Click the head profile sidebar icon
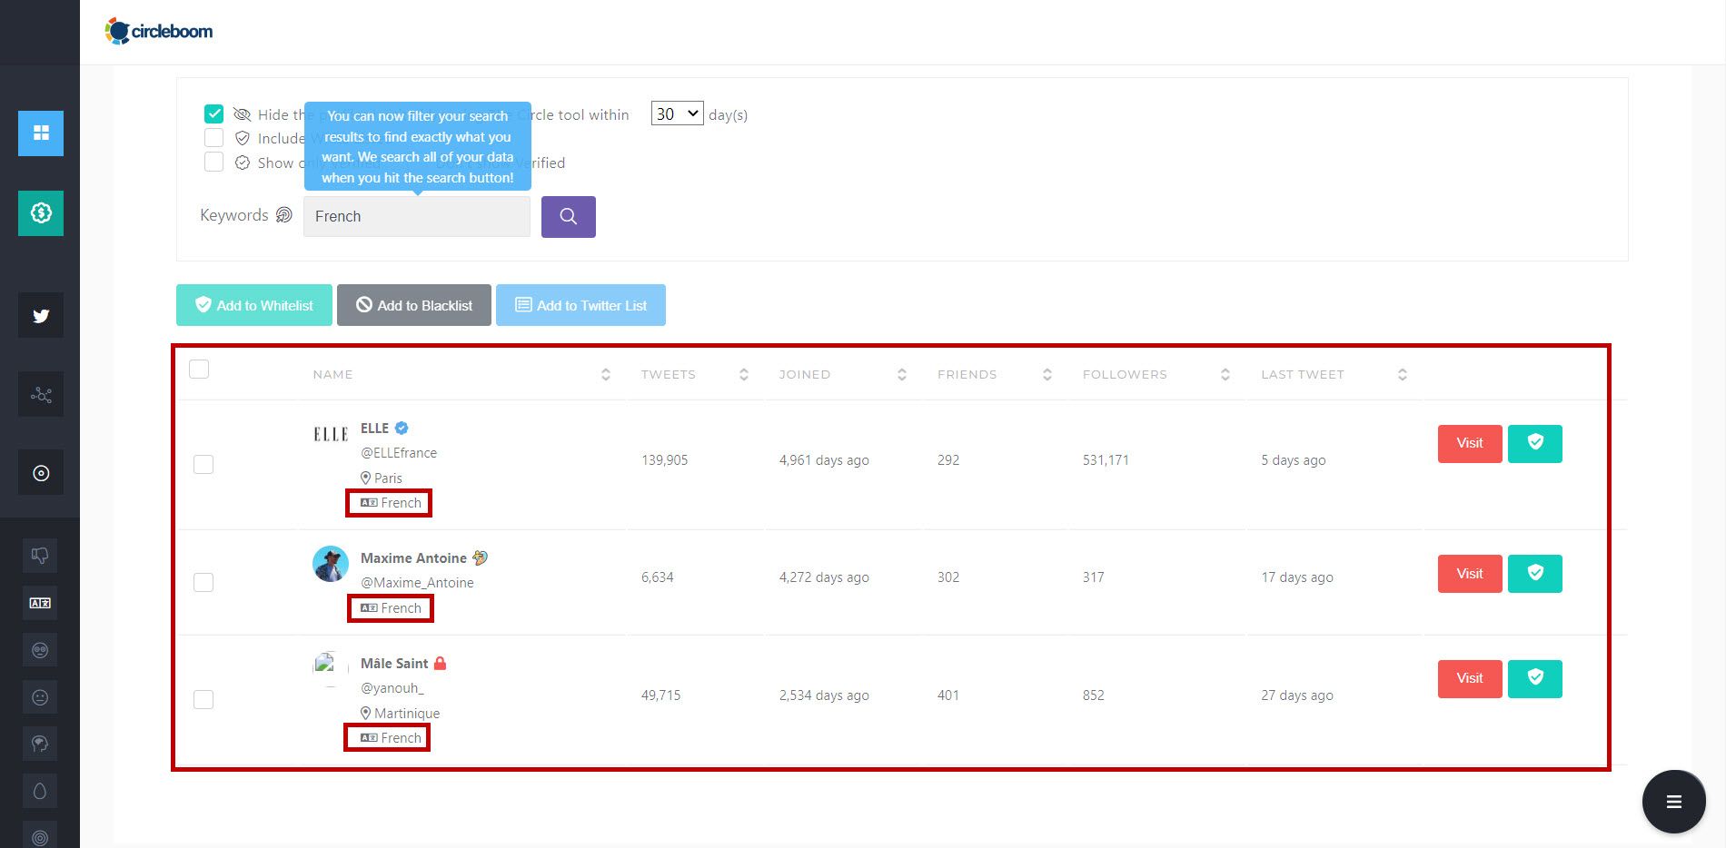Screen dimensions: 1726x848 40,744
